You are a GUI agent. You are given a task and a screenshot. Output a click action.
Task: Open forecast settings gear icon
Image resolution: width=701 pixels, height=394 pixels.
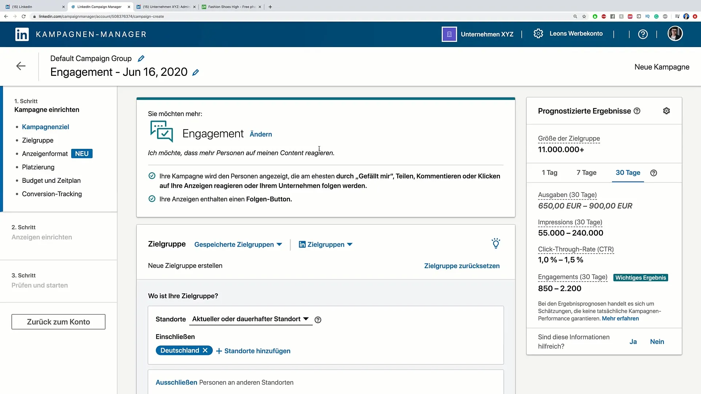pos(666,111)
